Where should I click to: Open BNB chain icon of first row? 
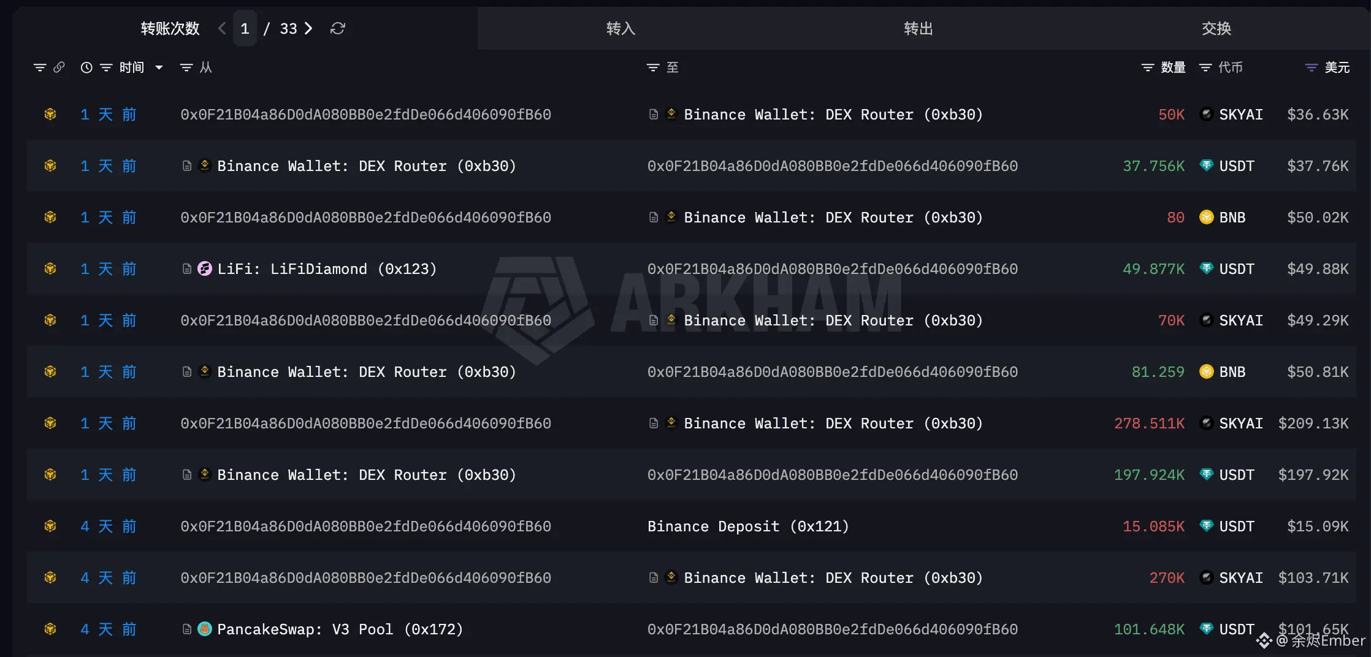coord(50,114)
